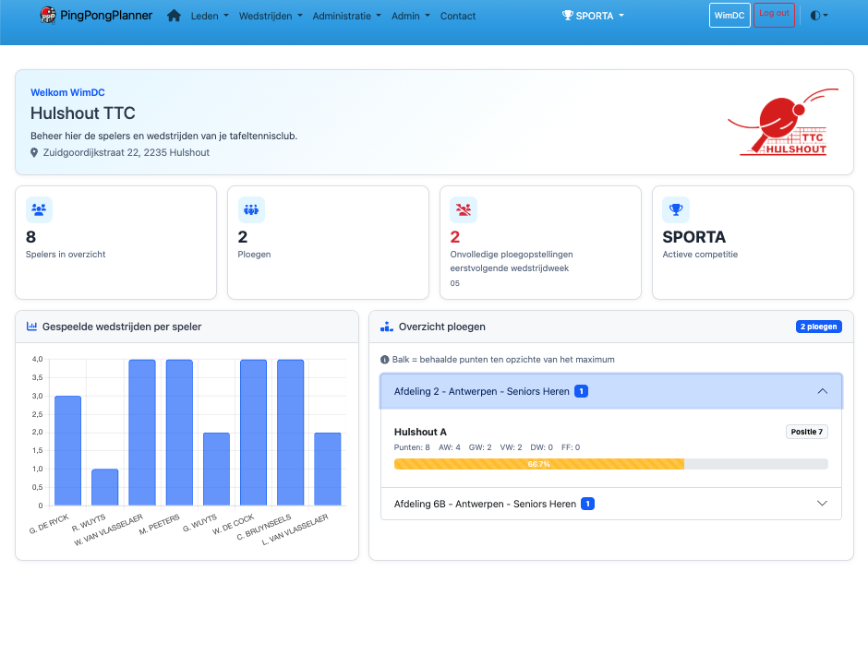Click the Positie 7 badge
The width and height of the screenshot is (868, 654).
[x=806, y=432]
